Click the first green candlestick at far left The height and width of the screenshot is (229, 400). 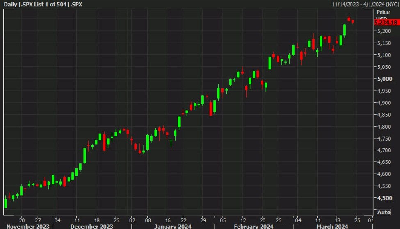[x=5, y=203]
